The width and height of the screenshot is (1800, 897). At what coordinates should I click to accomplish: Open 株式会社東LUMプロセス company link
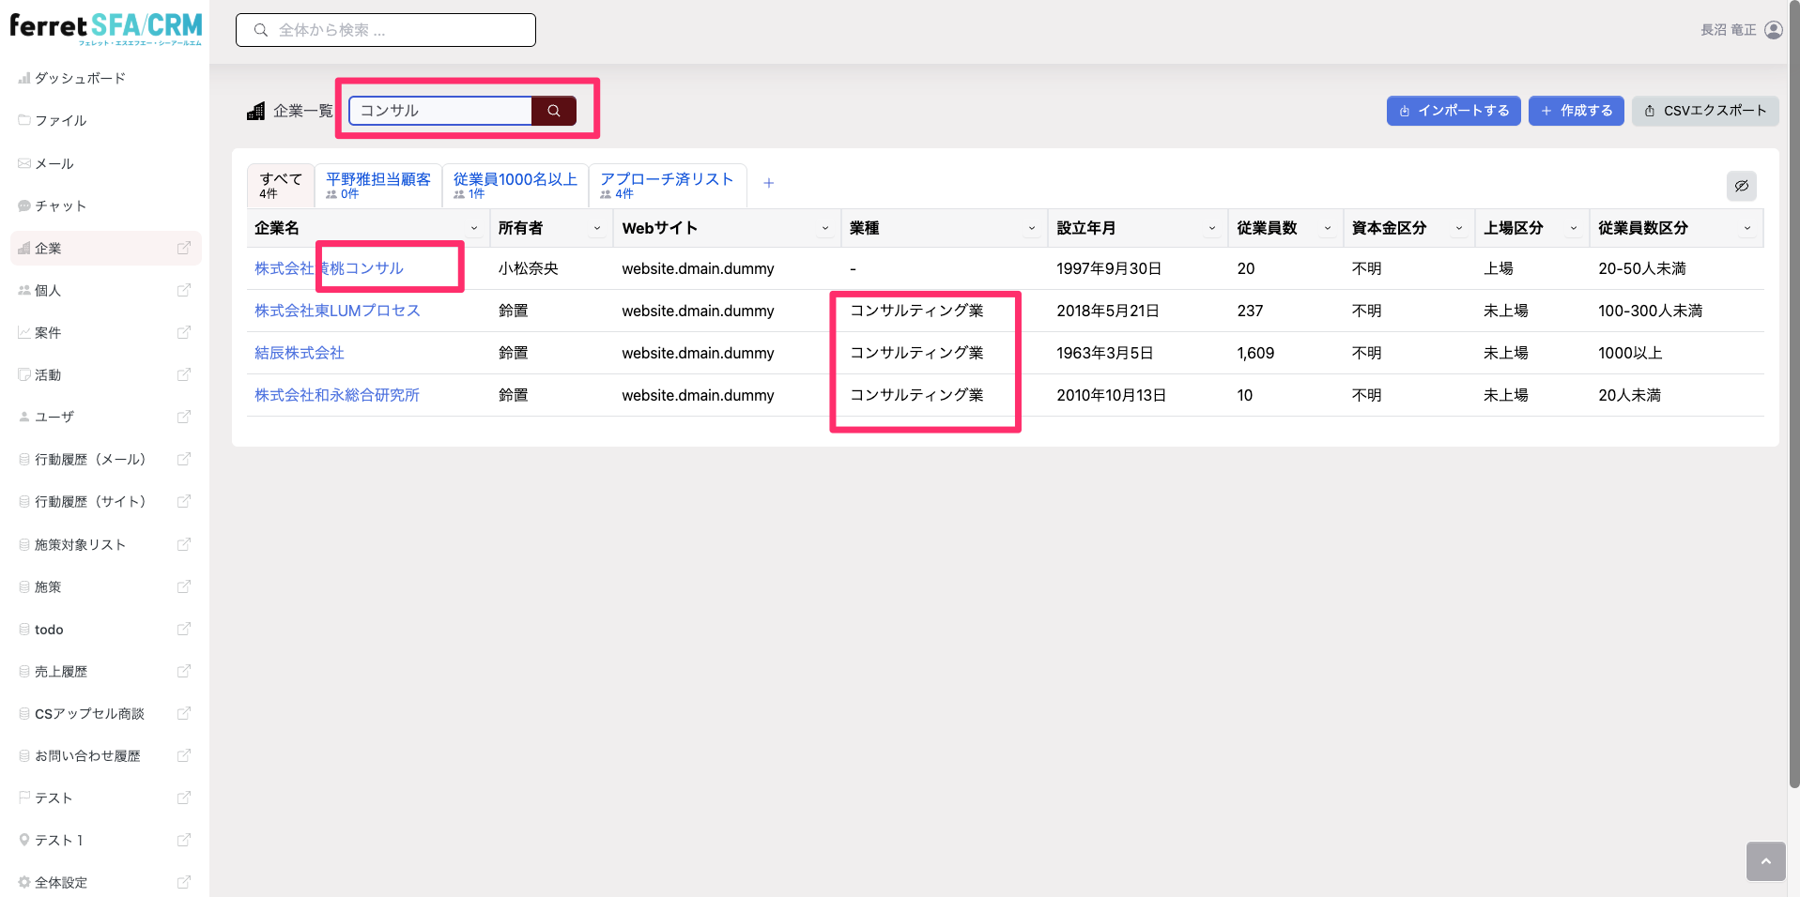337,311
